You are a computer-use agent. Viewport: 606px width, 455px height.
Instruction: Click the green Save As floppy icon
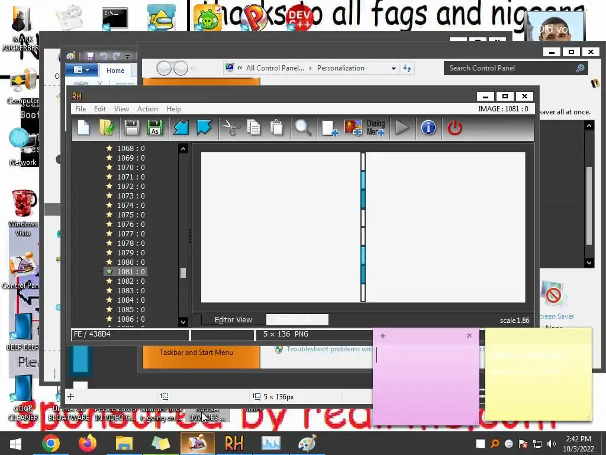click(155, 128)
